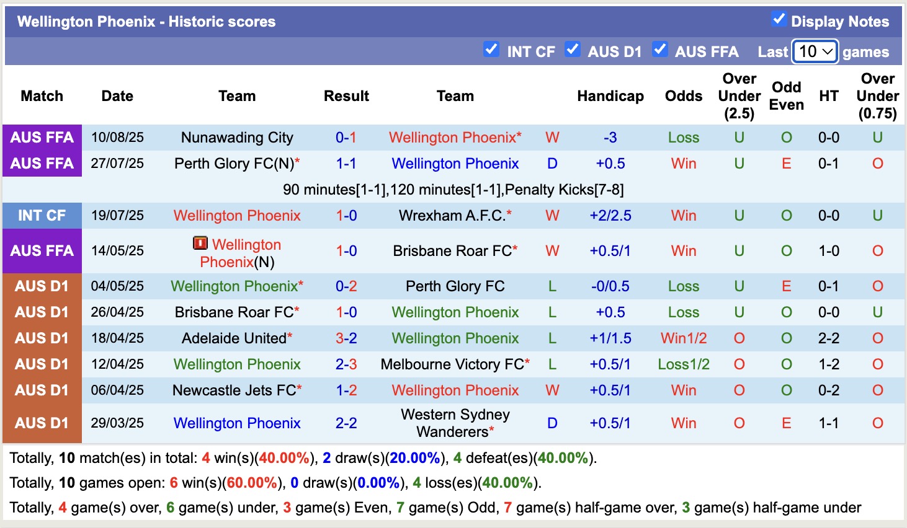Uncheck the Display Notes checkbox
The width and height of the screenshot is (907, 528).
point(779,19)
